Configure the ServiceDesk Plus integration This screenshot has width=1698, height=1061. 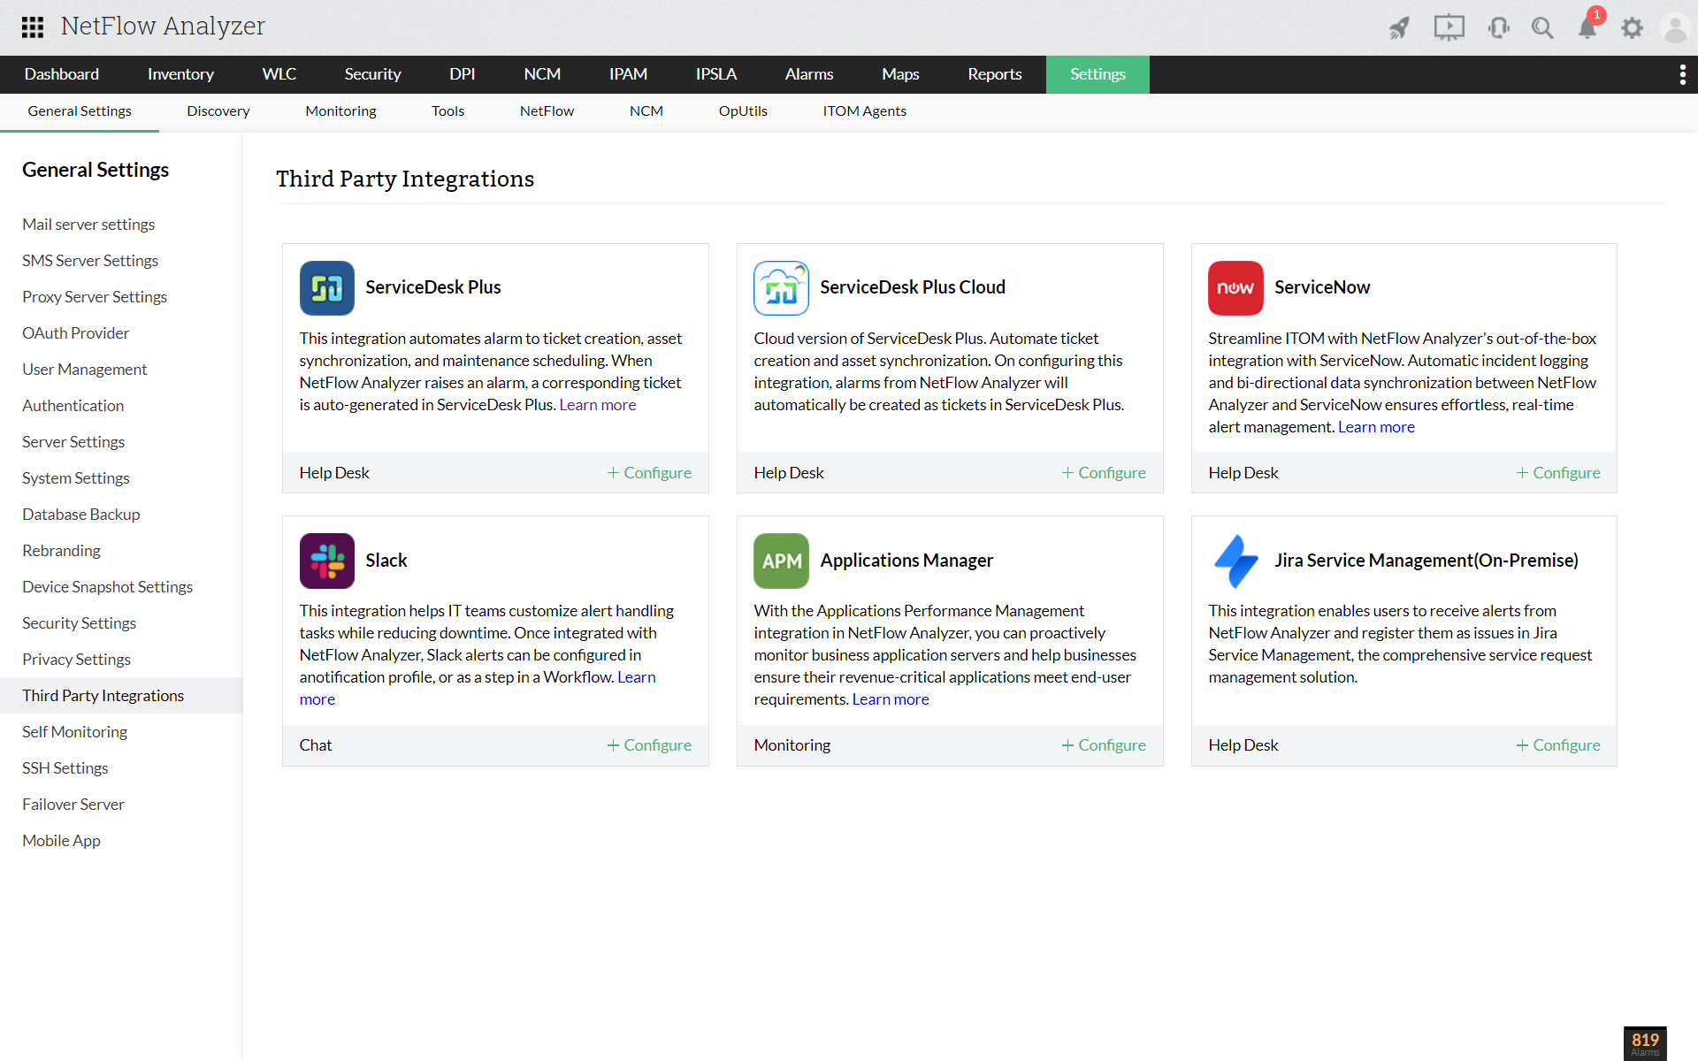[x=649, y=473]
